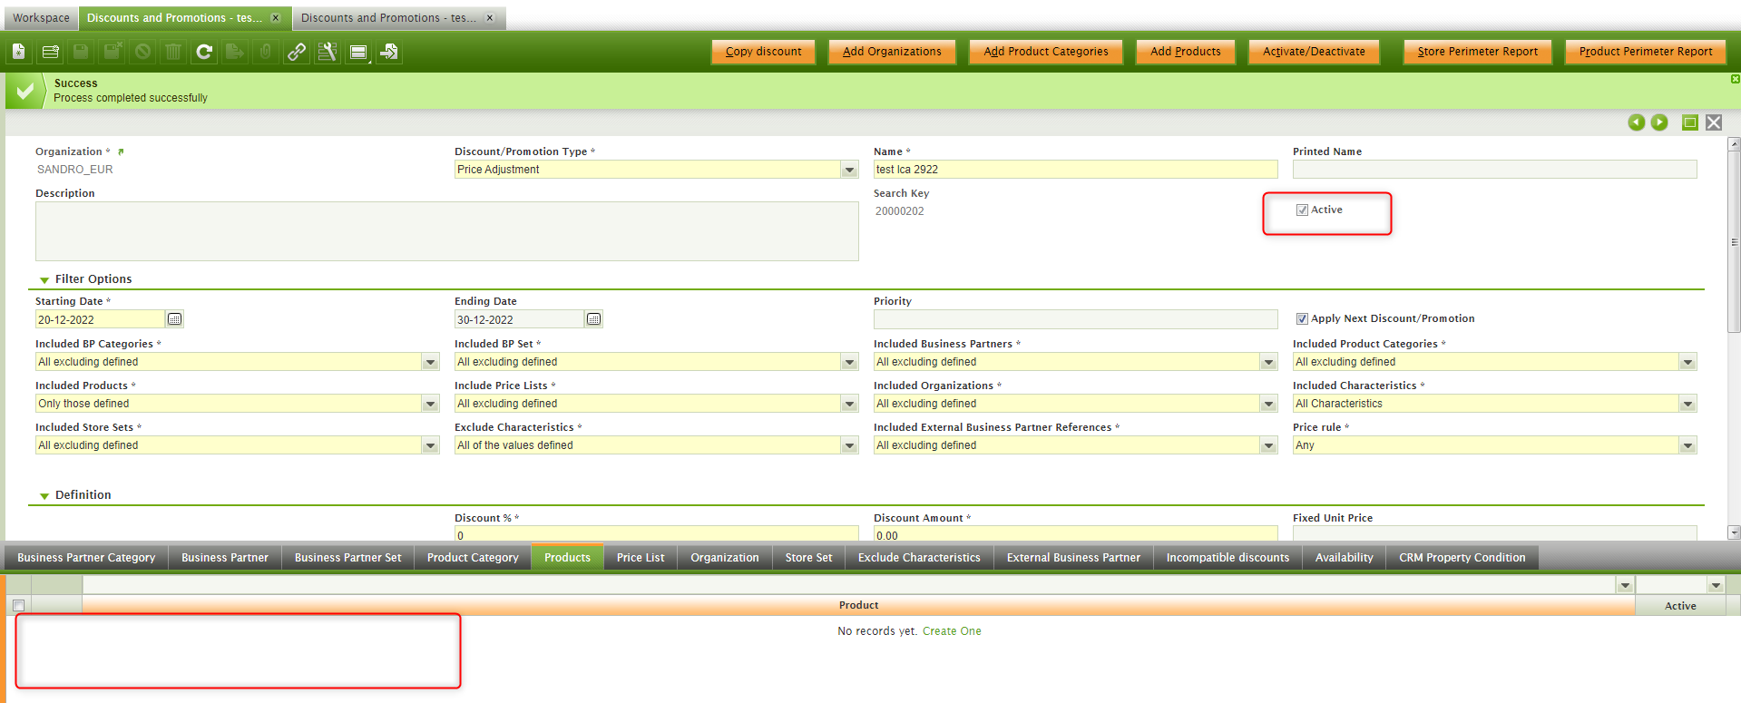Collapse the Filter Options section
The width and height of the screenshot is (1741, 703).
click(44, 280)
